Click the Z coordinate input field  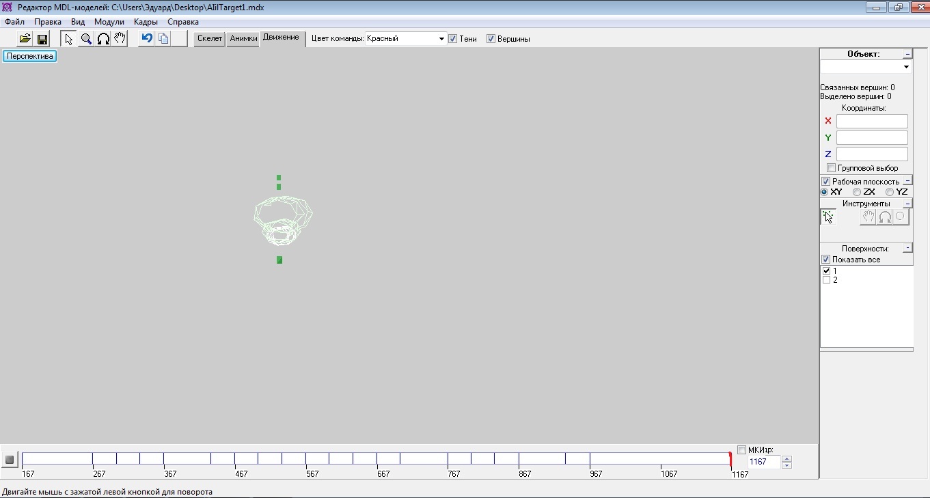point(872,154)
